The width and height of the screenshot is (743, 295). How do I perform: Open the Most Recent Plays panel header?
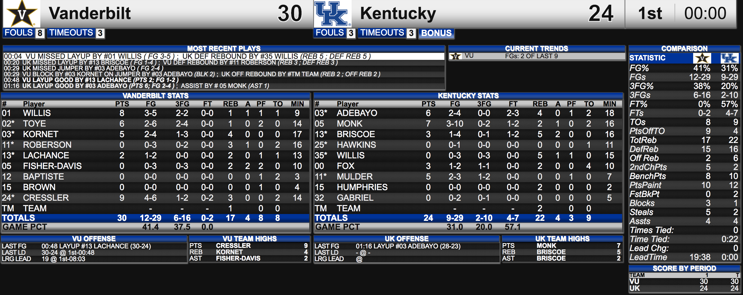224,48
